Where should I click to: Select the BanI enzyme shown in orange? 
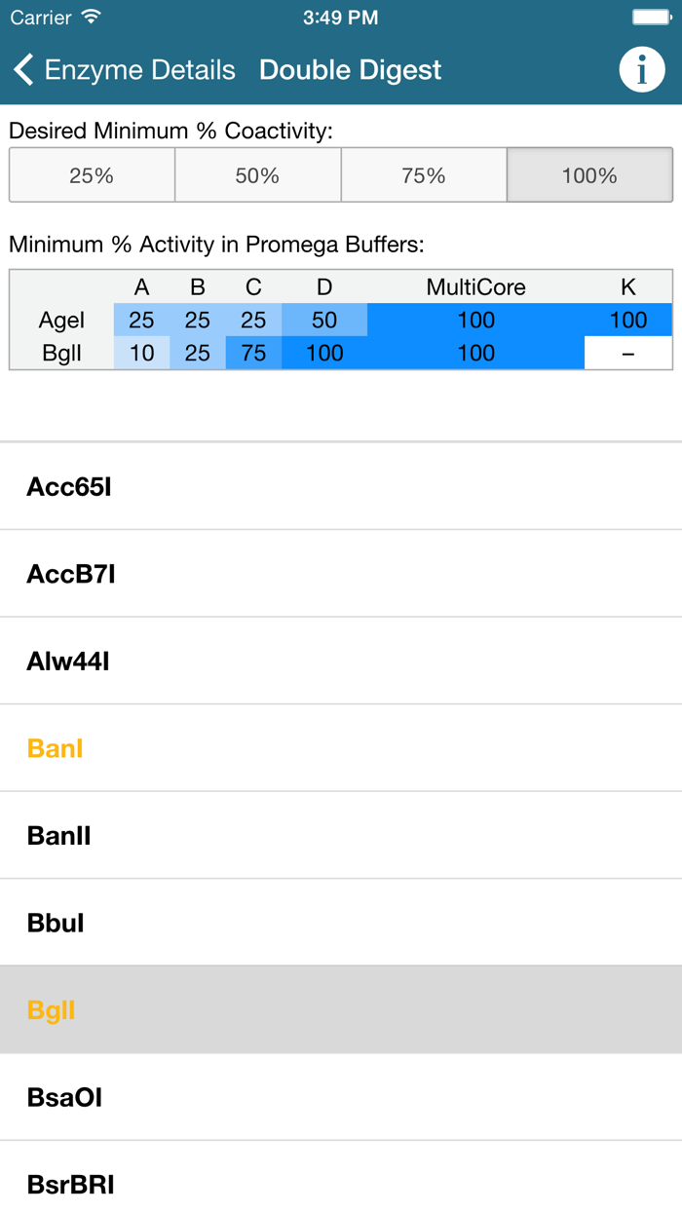tap(341, 748)
